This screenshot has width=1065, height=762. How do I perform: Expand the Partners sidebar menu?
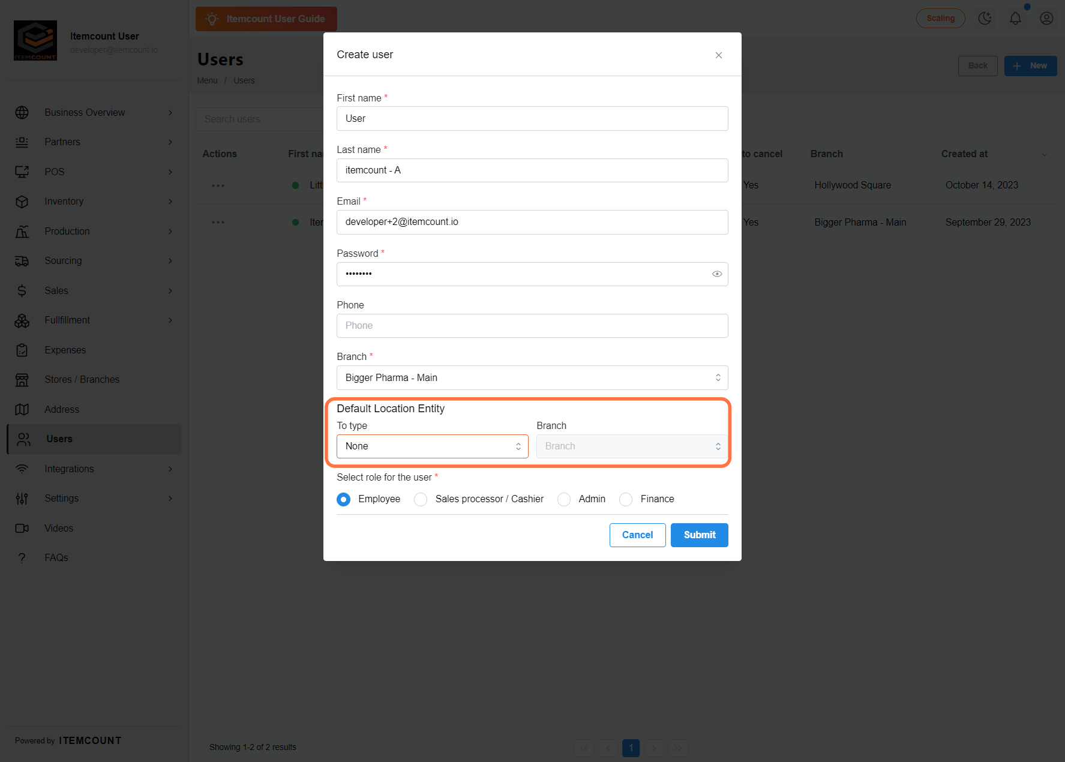pyautogui.click(x=94, y=142)
